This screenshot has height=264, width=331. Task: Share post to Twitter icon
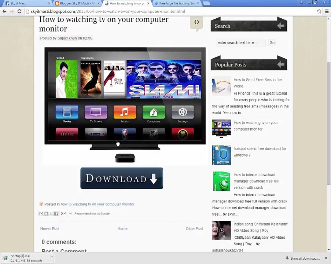coord(51,213)
